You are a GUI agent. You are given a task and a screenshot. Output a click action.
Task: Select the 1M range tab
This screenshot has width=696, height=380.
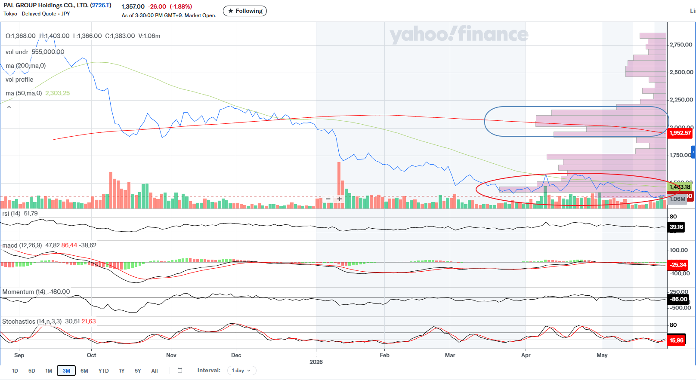coord(49,371)
